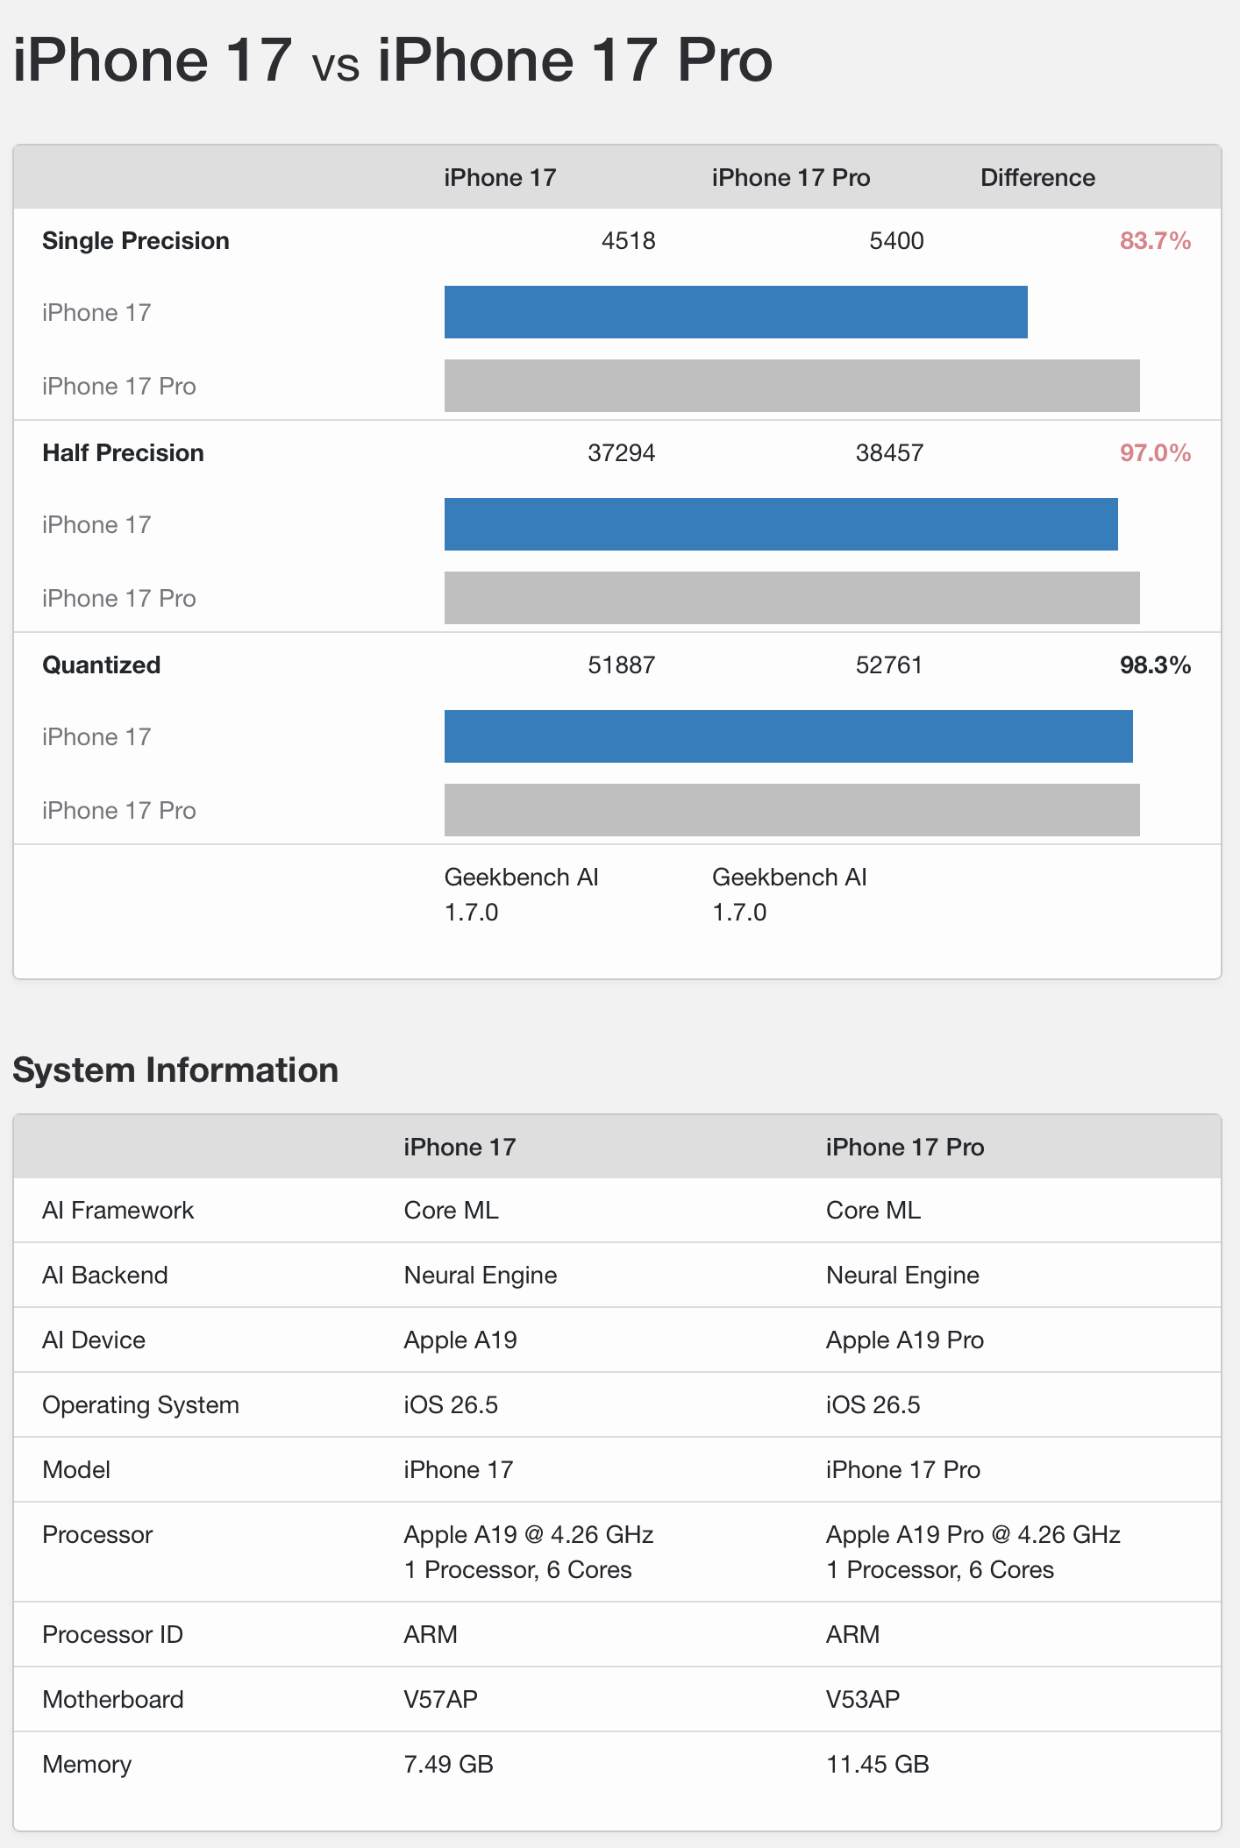Screen dimensions: 1240x1848
Task: Click the iPhone 17 column header in the scores table
Action: [500, 178]
